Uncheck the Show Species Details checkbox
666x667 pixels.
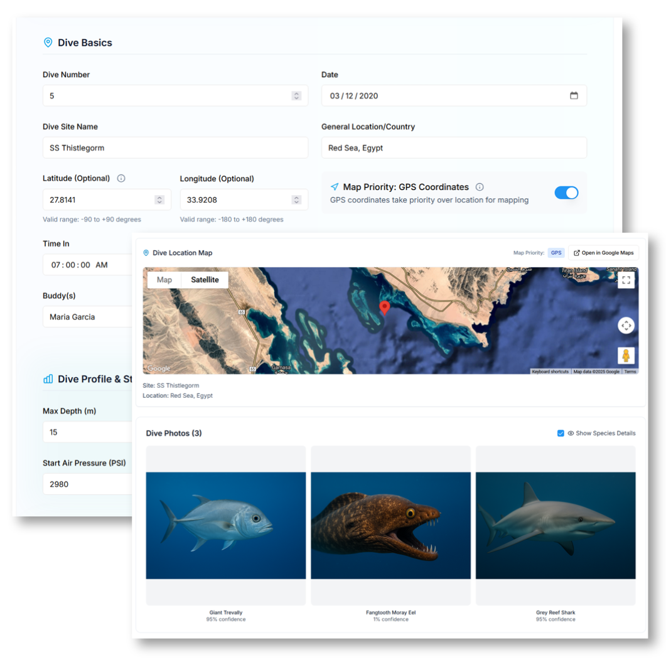click(560, 433)
